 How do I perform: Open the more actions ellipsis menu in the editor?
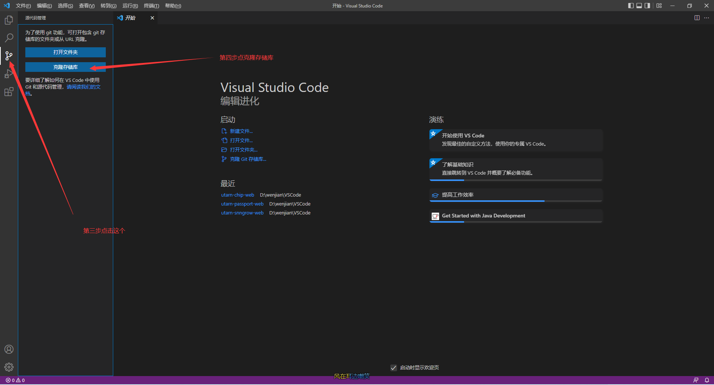(707, 17)
